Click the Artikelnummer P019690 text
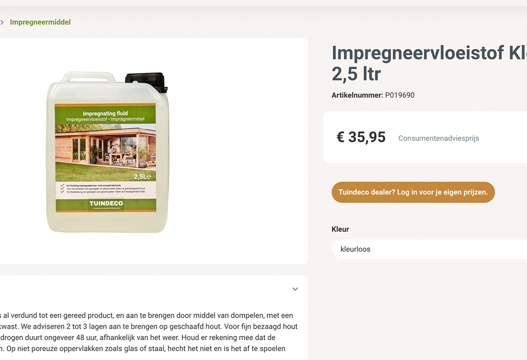 [373, 95]
